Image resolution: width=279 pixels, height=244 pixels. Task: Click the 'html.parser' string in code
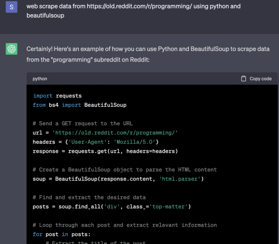click(x=180, y=179)
